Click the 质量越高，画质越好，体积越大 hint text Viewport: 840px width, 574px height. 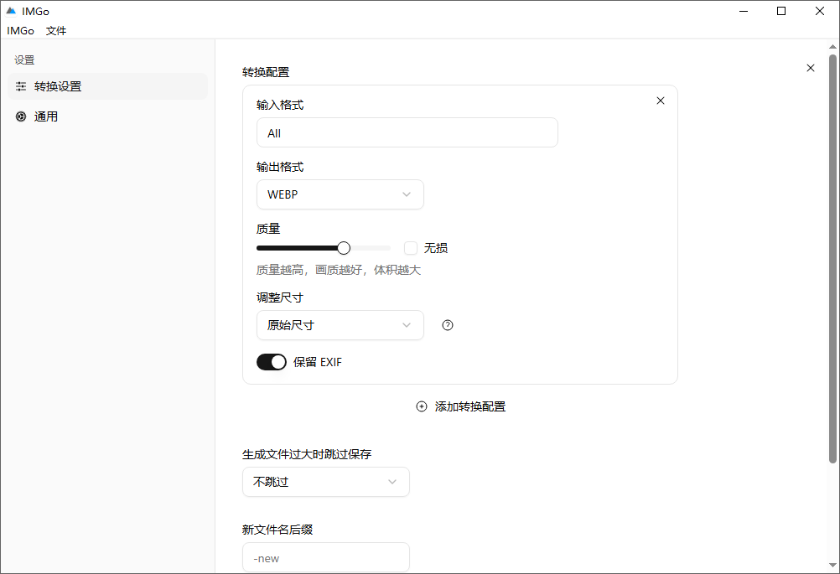click(x=339, y=270)
